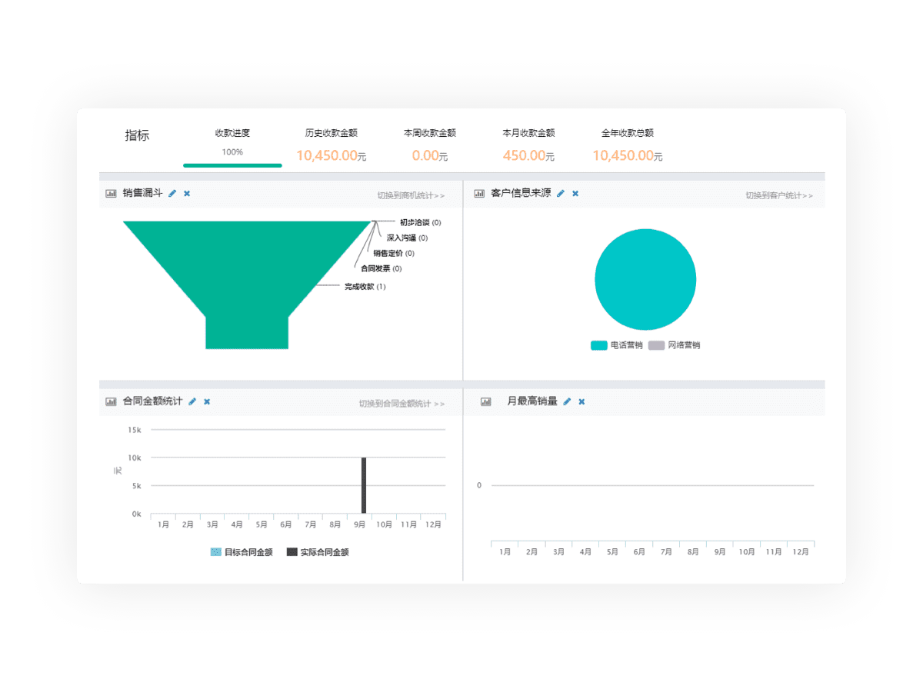Image resolution: width=923 pixels, height=692 pixels.
Task: Click the 收款进度 progress bar
Action: tap(232, 165)
